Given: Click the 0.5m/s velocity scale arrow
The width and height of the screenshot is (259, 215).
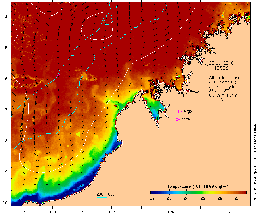Looking at the screenshot, I should point(219,100).
